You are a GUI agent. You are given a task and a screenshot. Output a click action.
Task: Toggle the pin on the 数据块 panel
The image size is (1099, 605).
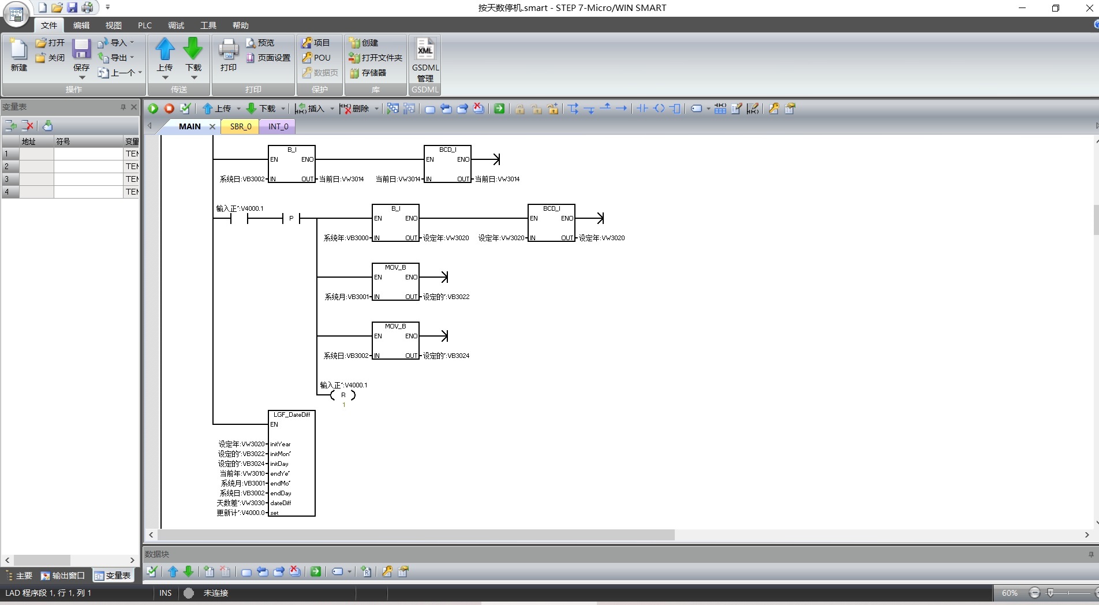(x=1091, y=554)
